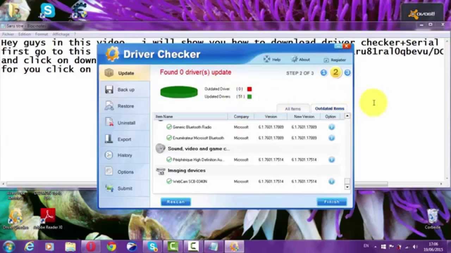Click the Help icon in header
Viewport: 451px width, 253px height.
267,59
